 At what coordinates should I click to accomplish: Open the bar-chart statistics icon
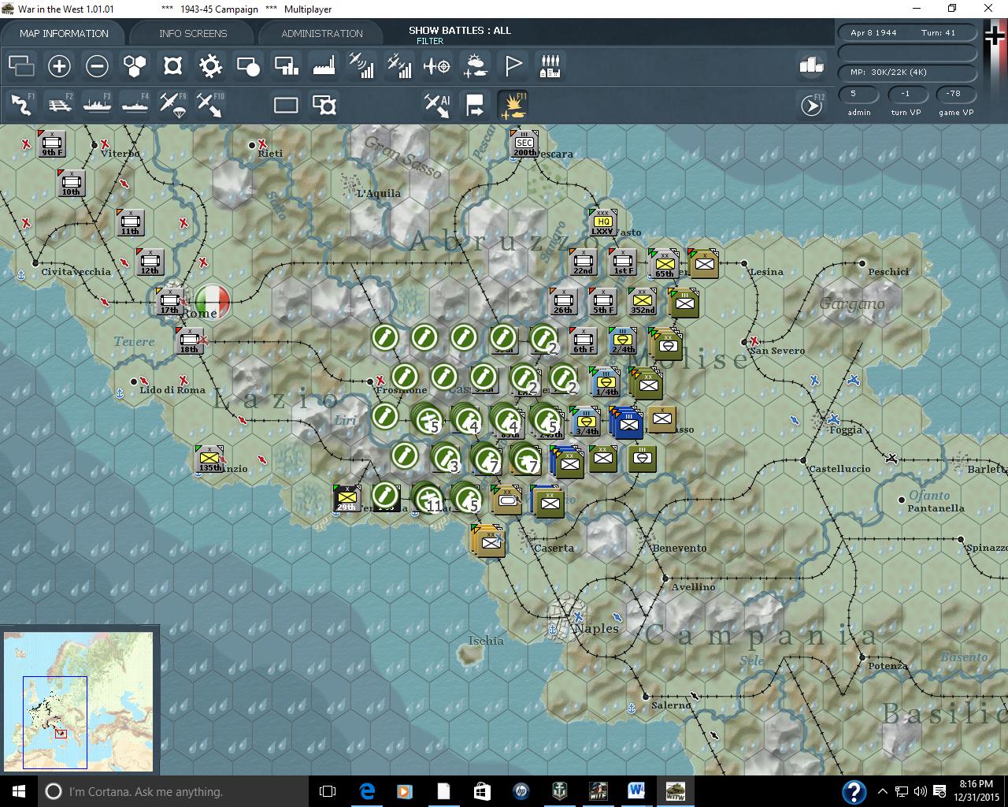tap(811, 65)
